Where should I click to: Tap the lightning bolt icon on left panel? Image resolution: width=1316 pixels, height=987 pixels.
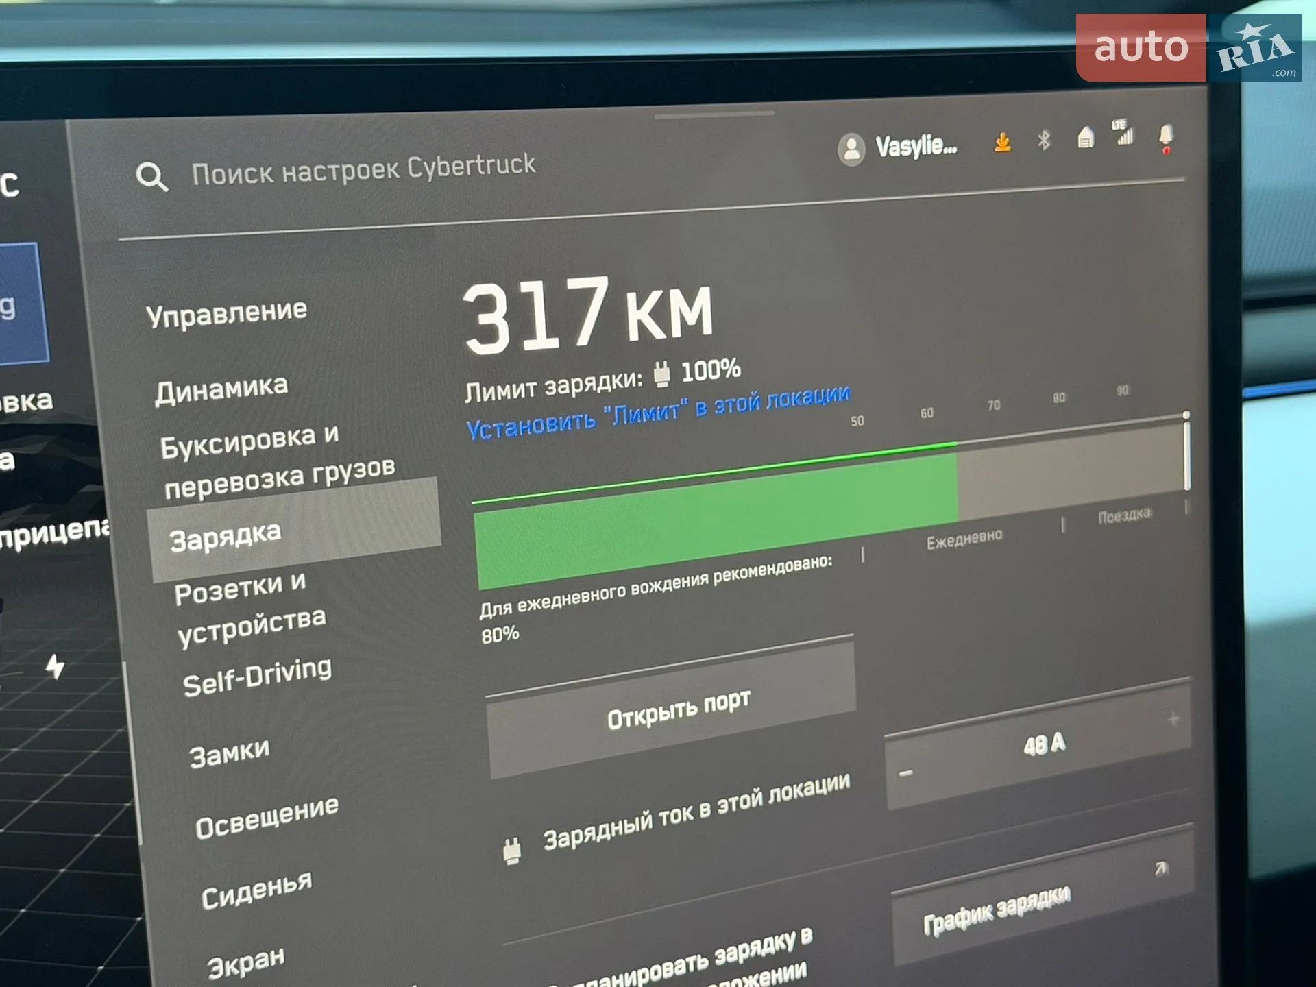tap(56, 666)
